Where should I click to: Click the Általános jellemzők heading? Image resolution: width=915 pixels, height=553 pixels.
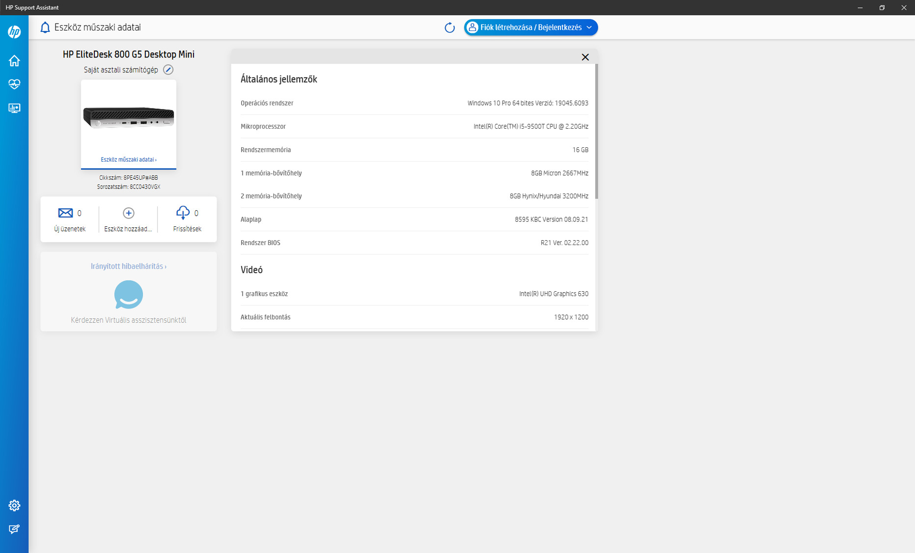click(x=279, y=79)
